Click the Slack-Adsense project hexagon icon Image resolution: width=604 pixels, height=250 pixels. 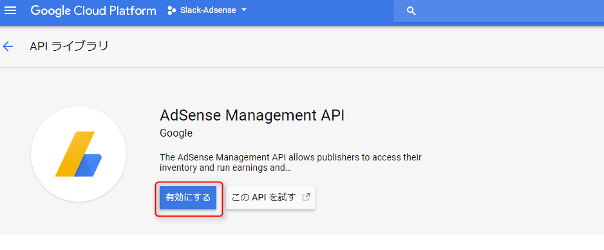(172, 10)
